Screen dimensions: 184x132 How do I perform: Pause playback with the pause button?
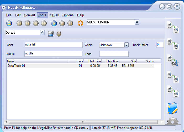pyautogui.click(x=70, y=23)
